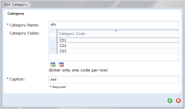Confirm changes with the green checkmark
185x109 pixels.
tap(170, 101)
